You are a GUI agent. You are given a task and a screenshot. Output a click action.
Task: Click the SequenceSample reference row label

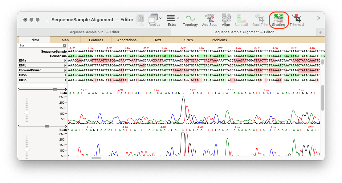pyautogui.click(x=54, y=52)
